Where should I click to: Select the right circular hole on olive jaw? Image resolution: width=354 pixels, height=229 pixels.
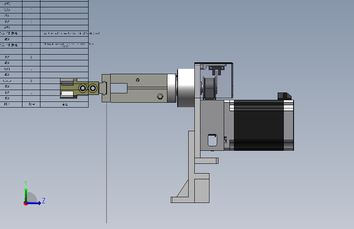(x=93, y=88)
